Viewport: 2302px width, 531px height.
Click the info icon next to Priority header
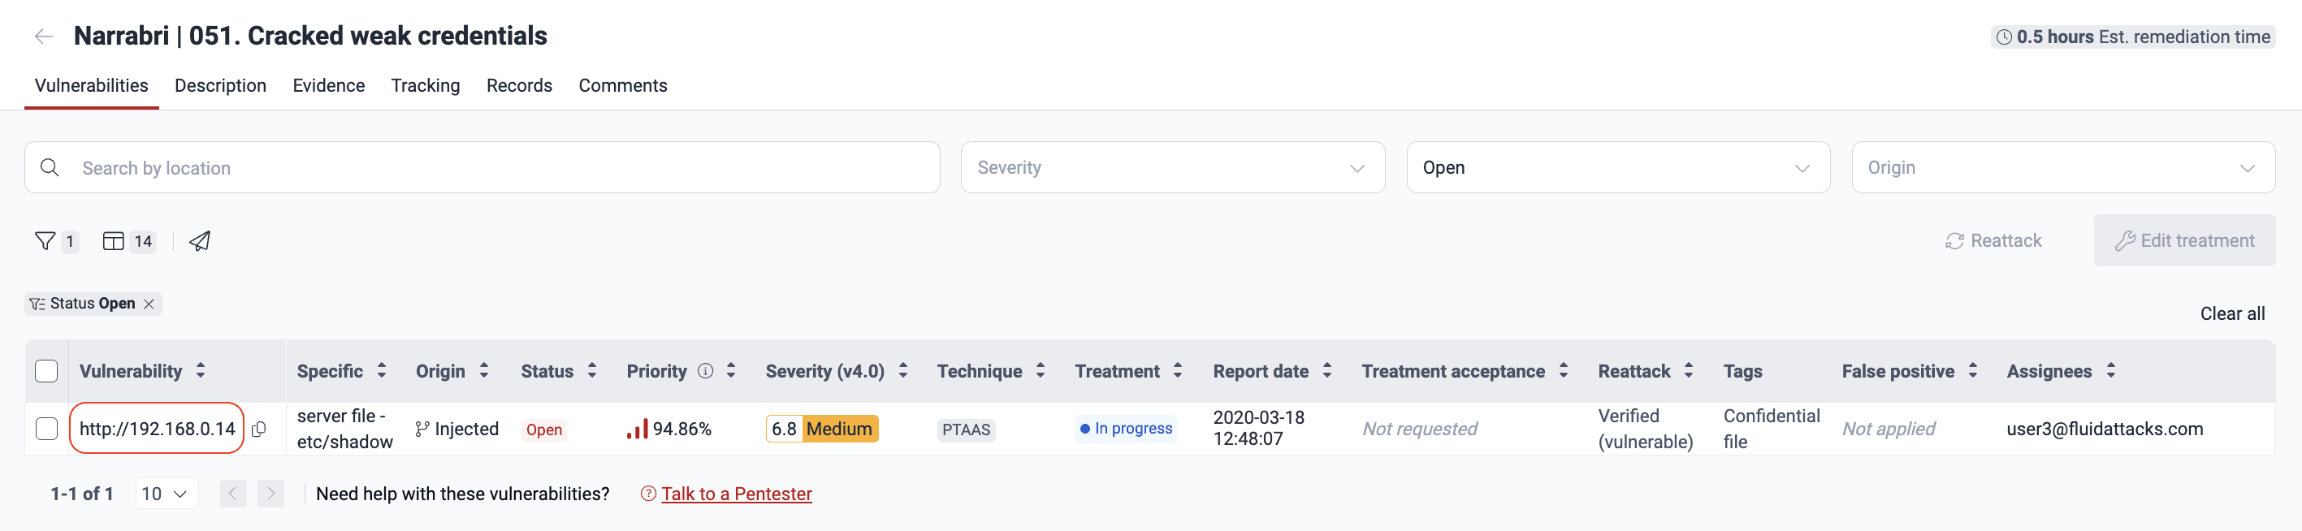coord(705,369)
